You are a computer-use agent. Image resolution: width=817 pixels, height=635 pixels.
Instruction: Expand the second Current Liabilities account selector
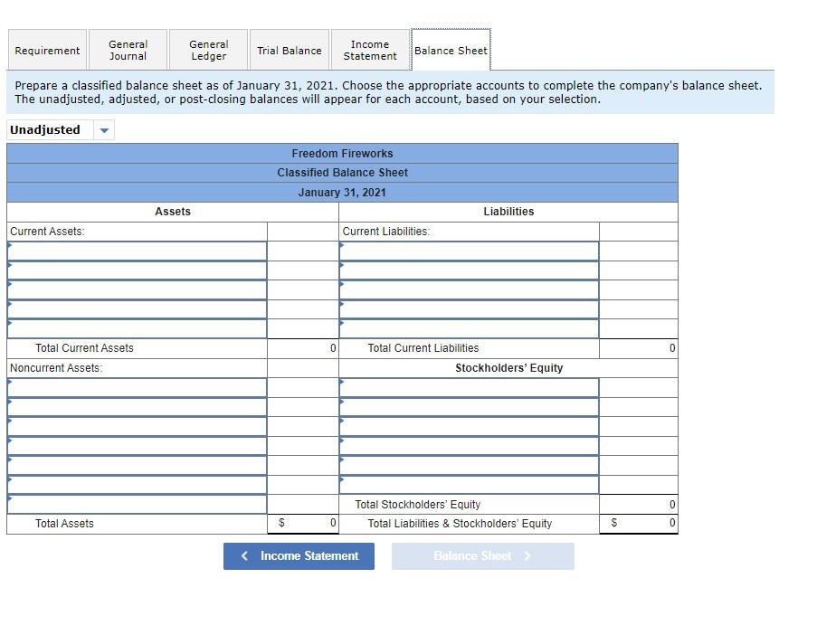point(469,270)
